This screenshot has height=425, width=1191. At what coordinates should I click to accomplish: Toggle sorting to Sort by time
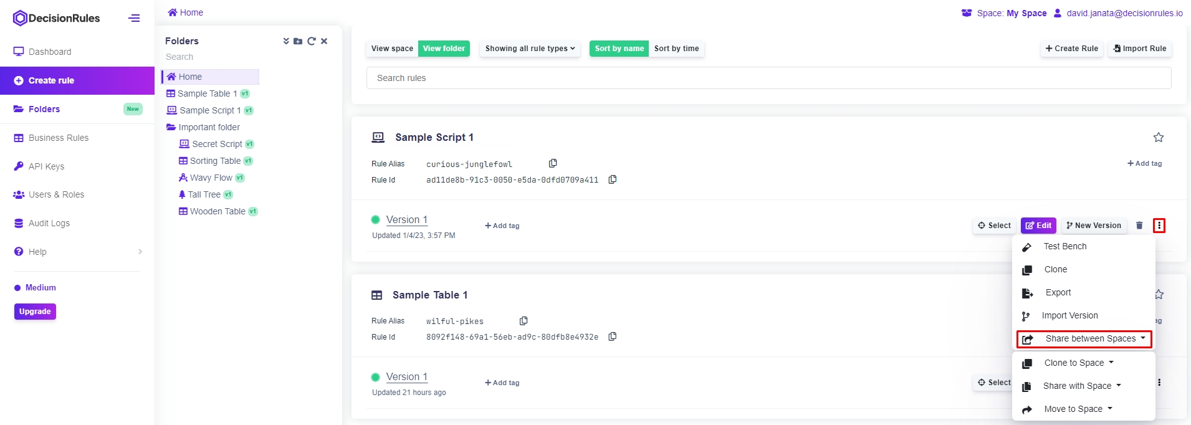[676, 49]
